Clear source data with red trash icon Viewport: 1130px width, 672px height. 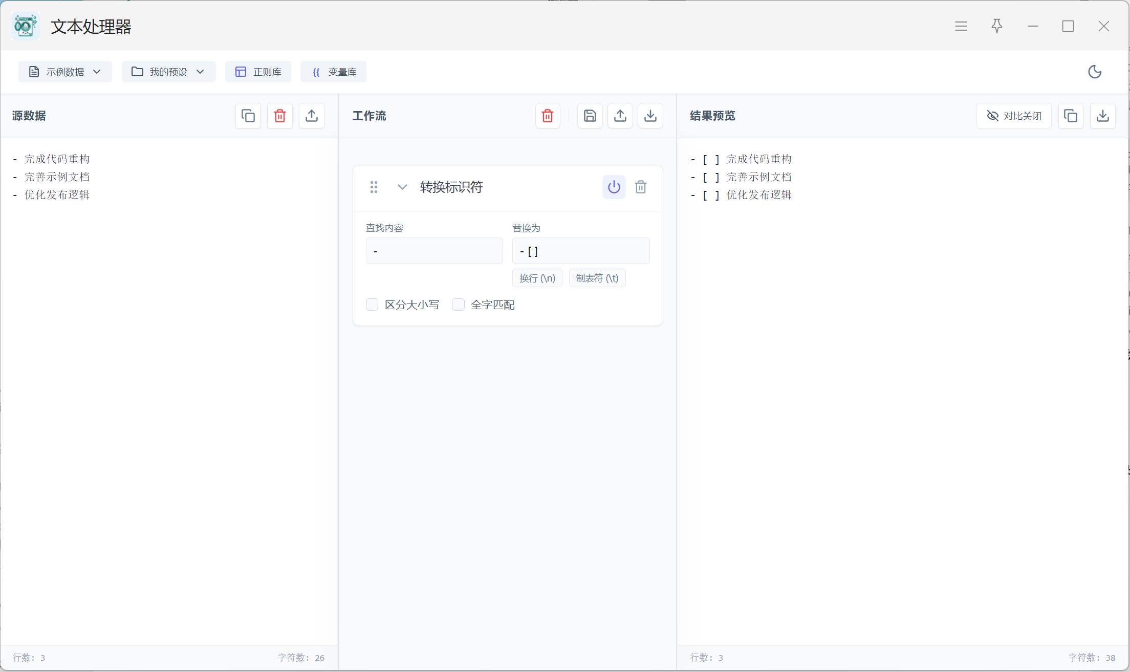pyautogui.click(x=280, y=116)
